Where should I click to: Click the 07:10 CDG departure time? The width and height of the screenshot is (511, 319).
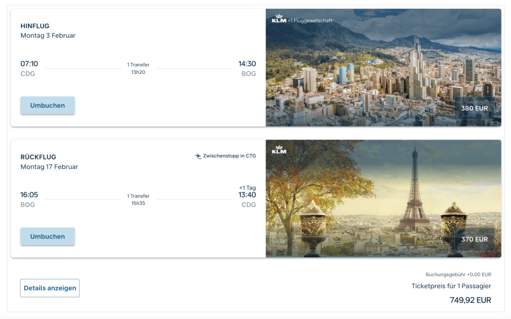tap(29, 64)
